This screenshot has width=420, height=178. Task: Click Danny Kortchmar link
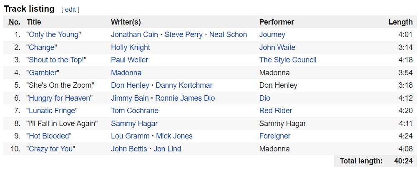pyautogui.click(x=184, y=85)
